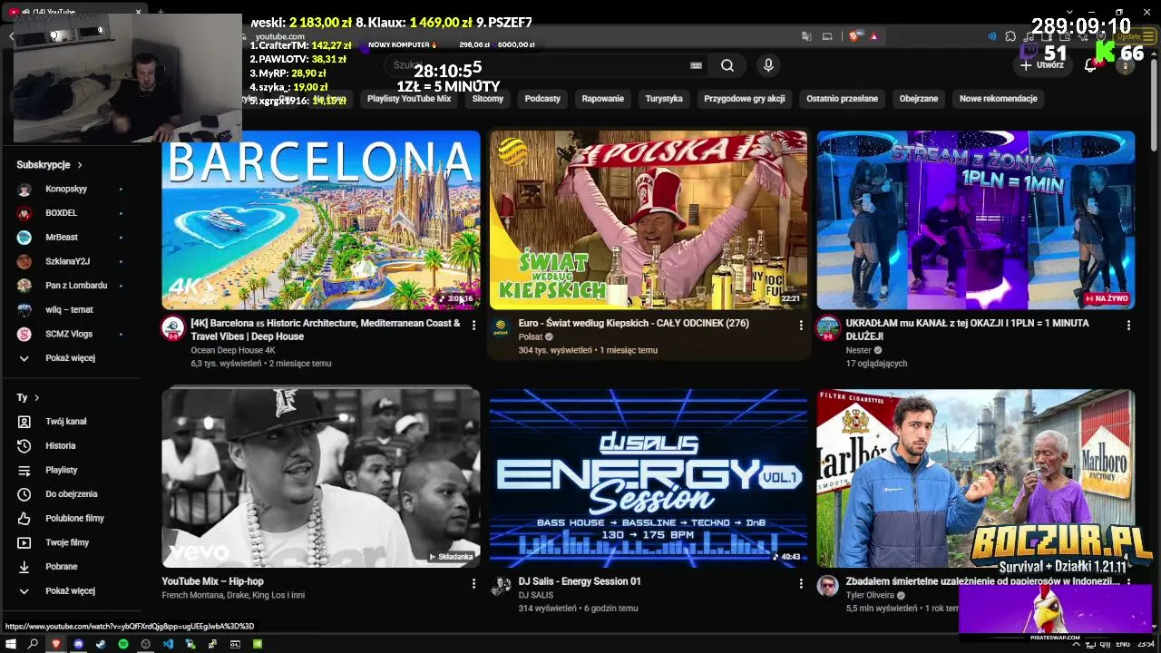Start voice search with the microphone icon
This screenshot has width=1161, height=653.
click(x=768, y=65)
